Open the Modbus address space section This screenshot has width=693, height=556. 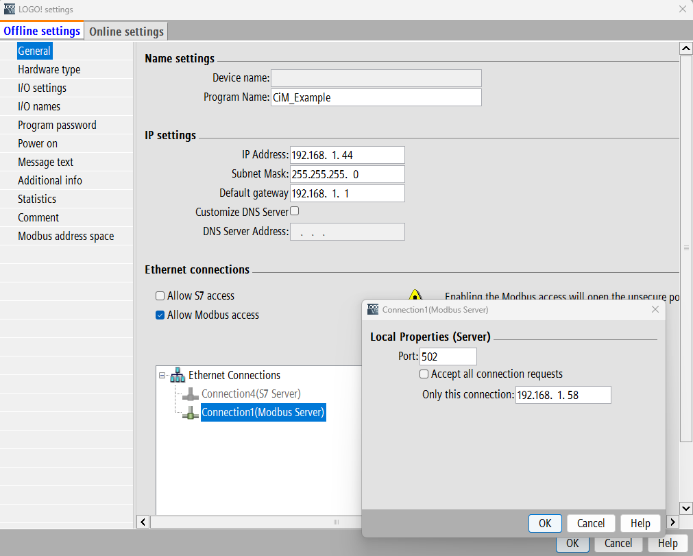click(66, 236)
